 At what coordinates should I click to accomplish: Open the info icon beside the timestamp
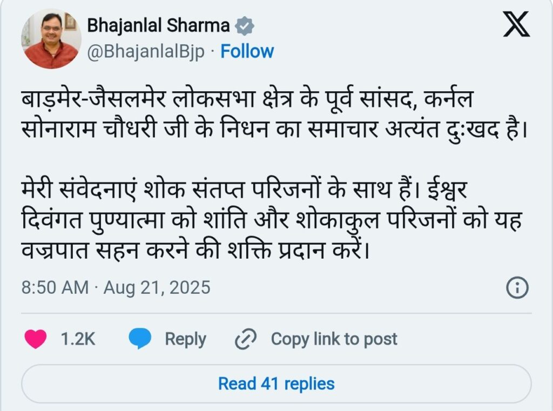pyautogui.click(x=516, y=287)
